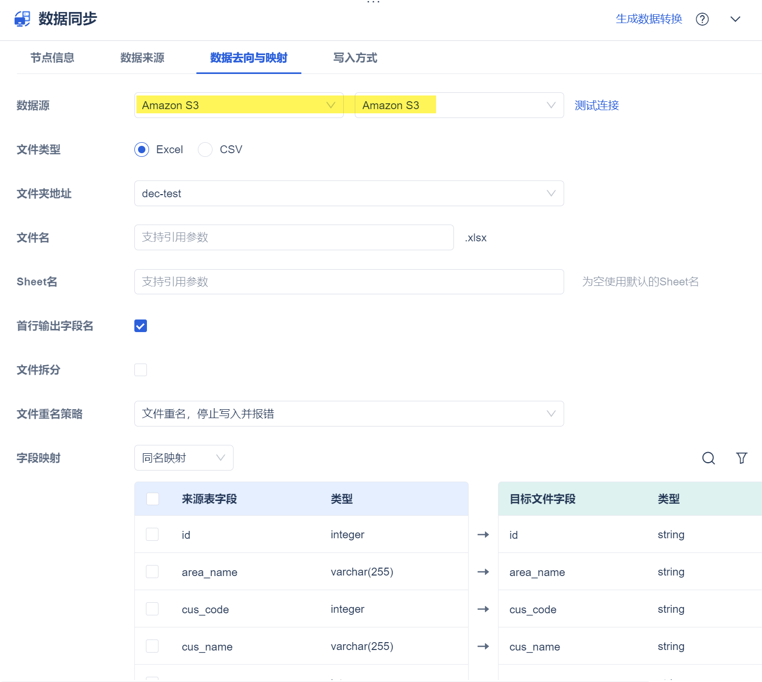
Task: Click the string type of target id
Action: pos(671,535)
